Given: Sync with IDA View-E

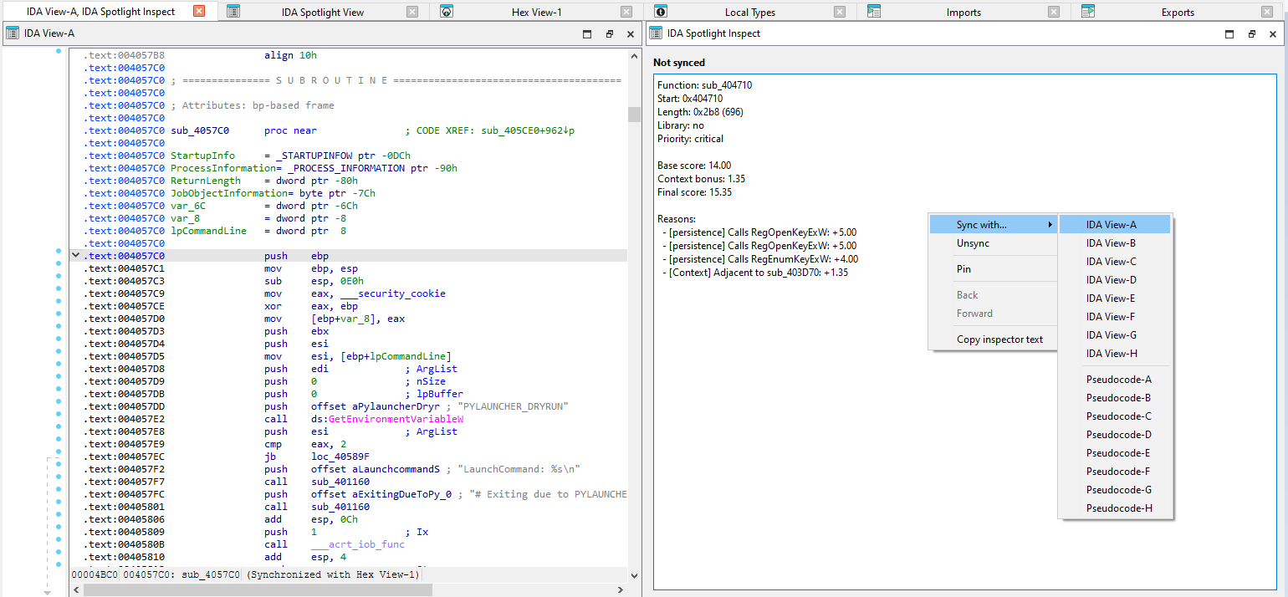Looking at the screenshot, I should (x=1115, y=298).
